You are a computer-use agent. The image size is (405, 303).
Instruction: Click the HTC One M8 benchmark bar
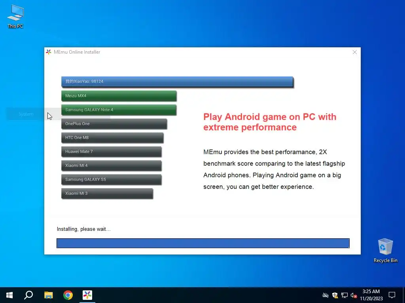112,138
